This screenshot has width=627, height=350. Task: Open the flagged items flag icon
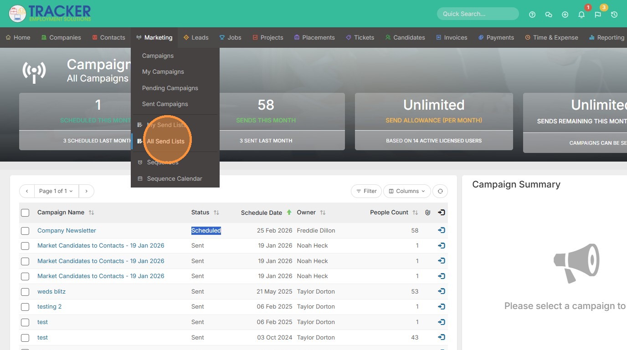click(598, 15)
